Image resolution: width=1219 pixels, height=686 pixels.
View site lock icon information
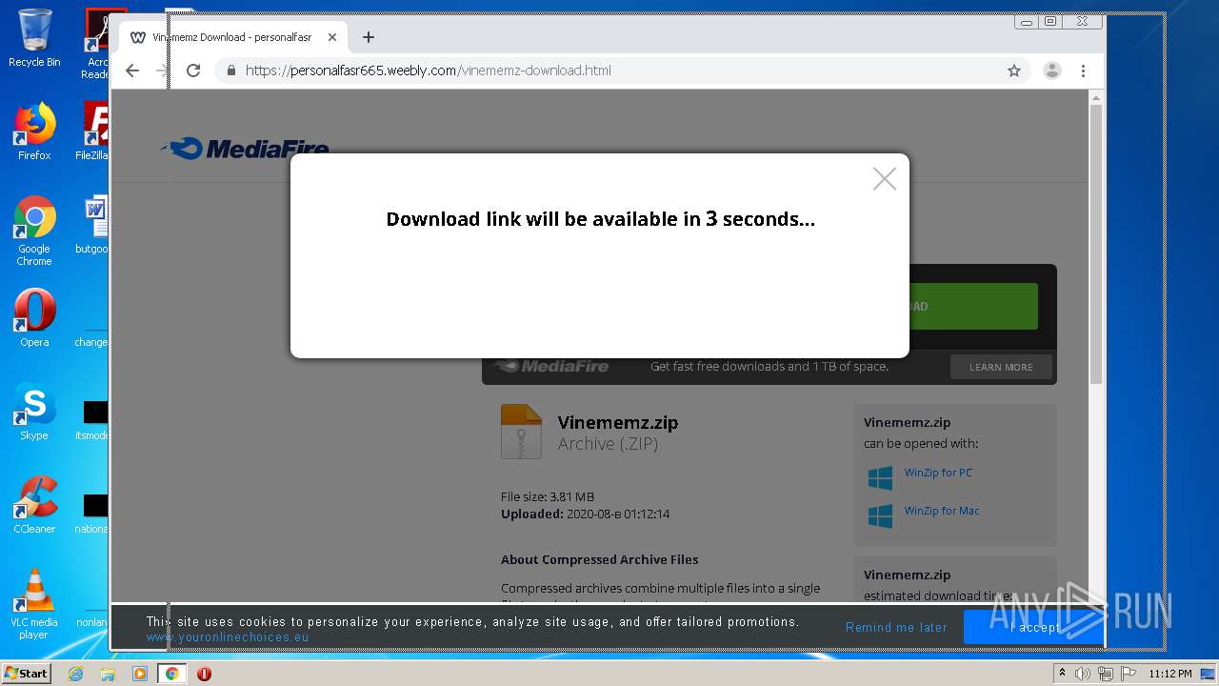click(x=230, y=71)
